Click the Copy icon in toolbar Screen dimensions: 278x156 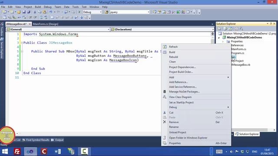[x=40, y=12]
